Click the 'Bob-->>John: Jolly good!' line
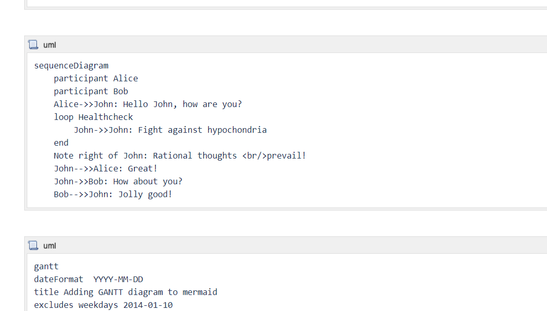Viewport: 547px width, 311px height. 113,194
